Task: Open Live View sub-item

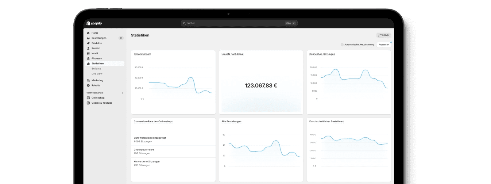Action: 97,74
